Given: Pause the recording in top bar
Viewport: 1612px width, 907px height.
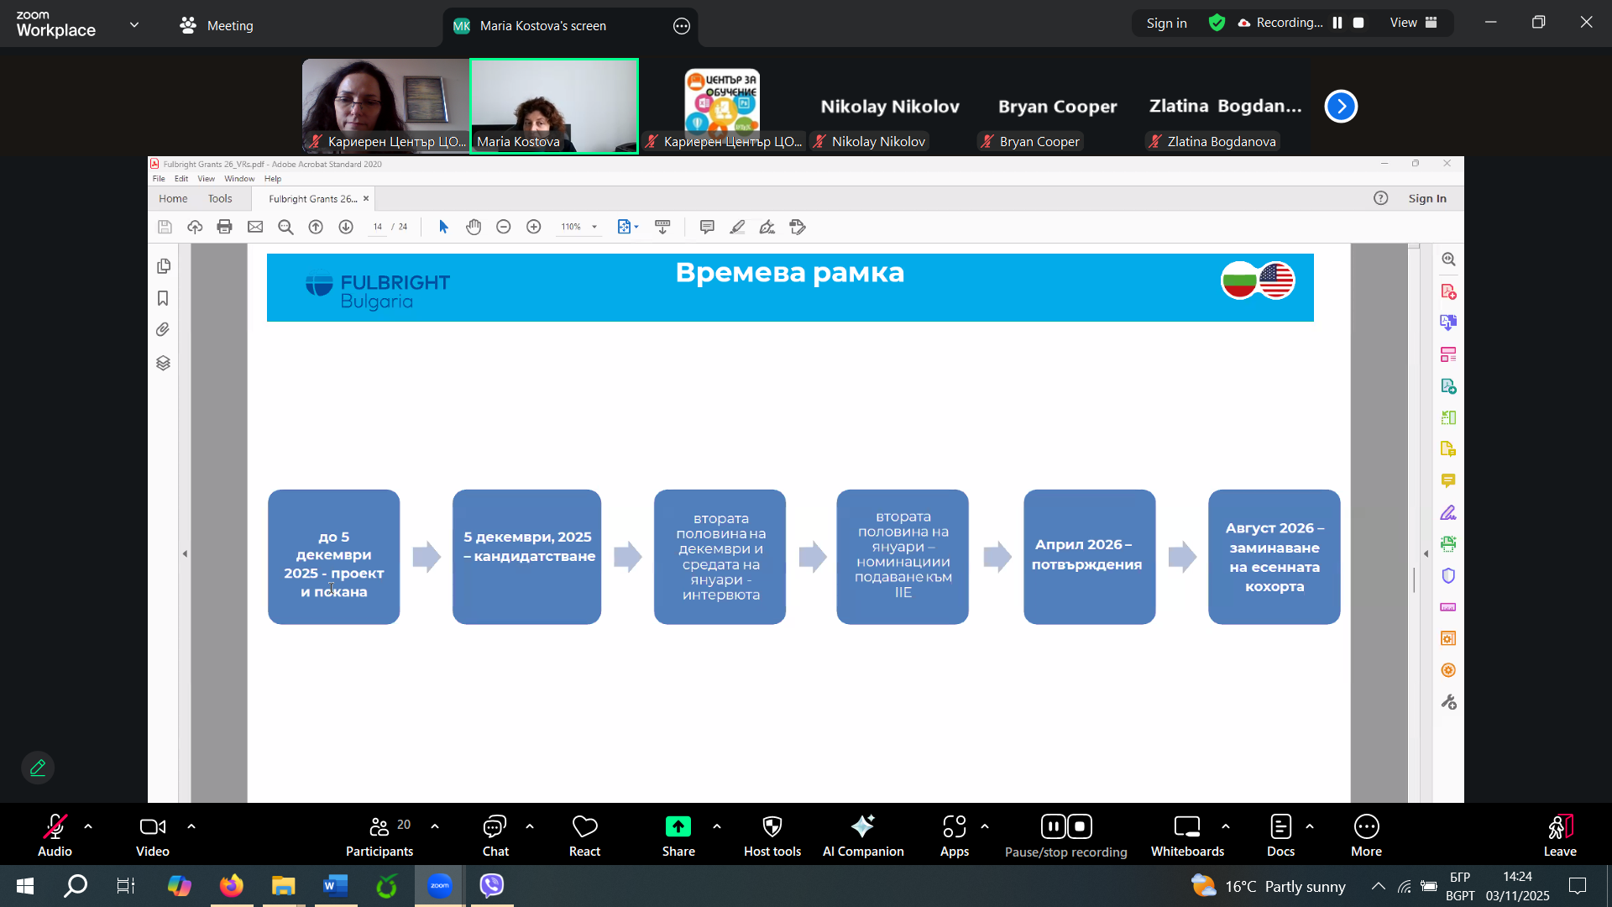Looking at the screenshot, I should [1337, 23].
